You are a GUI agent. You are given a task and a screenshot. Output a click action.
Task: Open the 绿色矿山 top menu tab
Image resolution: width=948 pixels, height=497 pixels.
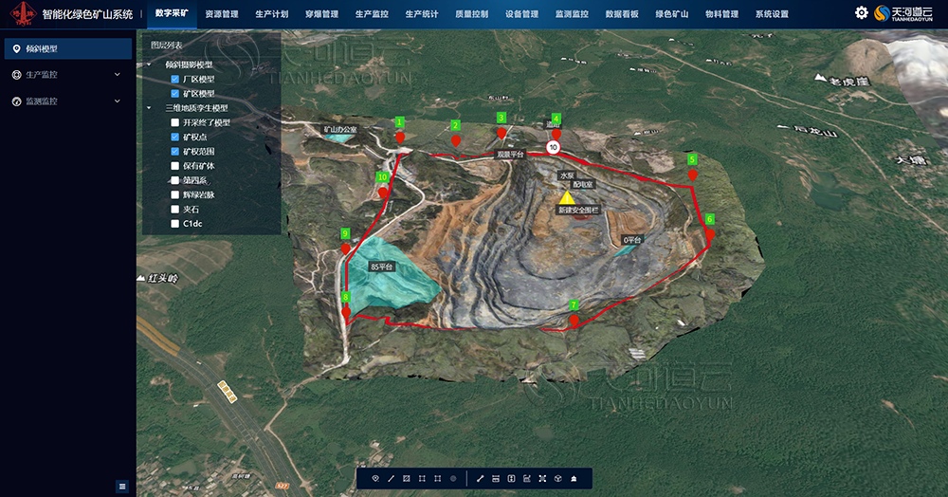[x=672, y=14]
